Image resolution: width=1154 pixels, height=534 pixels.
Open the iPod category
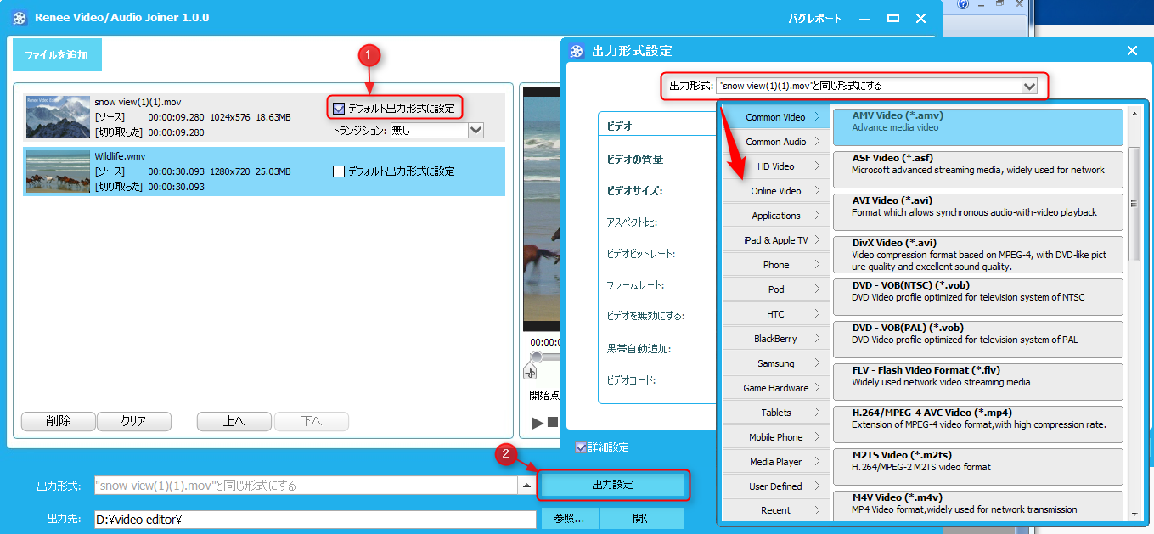pyautogui.click(x=776, y=289)
